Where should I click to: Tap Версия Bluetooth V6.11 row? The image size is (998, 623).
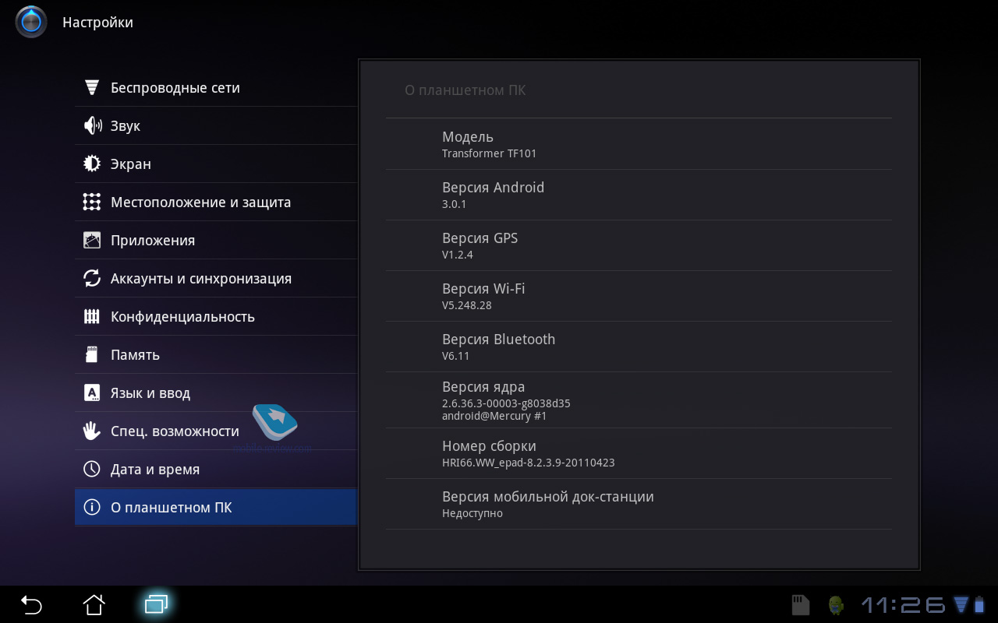[x=639, y=347]
